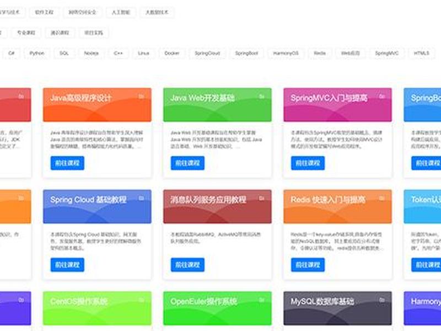Select the 软件工程 major filter
This screenshot has height=331, width=441.
point(44,12)
